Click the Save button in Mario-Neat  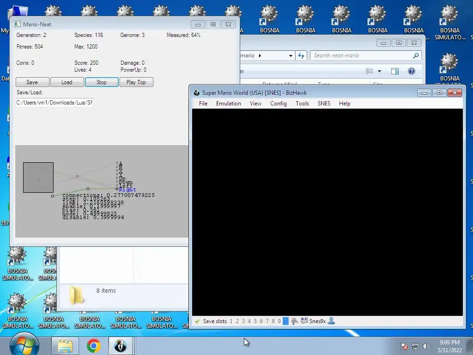coord(32,82)
